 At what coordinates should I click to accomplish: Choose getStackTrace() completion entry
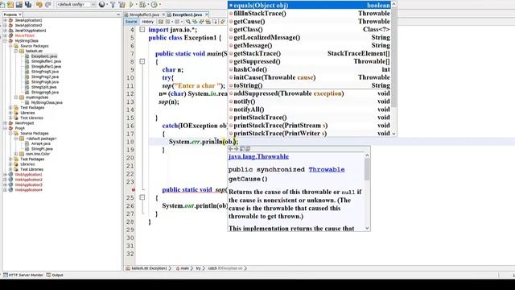coord(310,53)
